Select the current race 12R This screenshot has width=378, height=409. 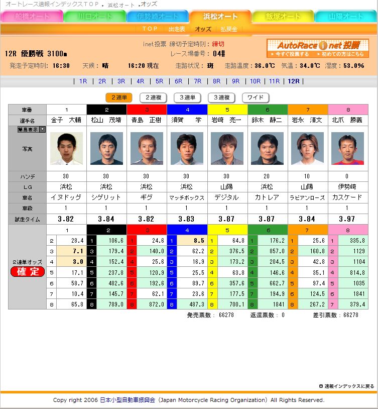tap(294, 81)
